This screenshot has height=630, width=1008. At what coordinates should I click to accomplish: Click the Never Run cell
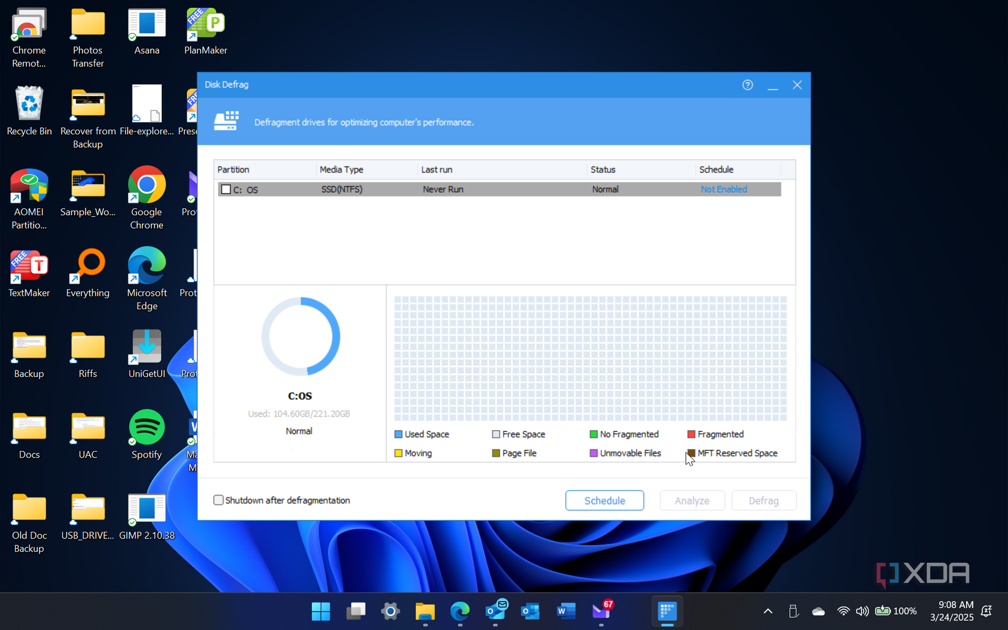click(x=443, y=189)
